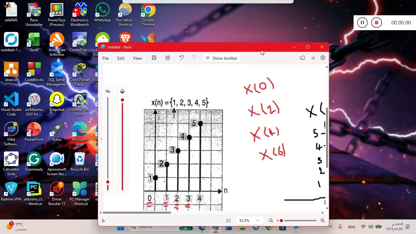Open CodeBlocks desktop shortcut
Image resolution: width=416 pixels, height=234 pixels.
[34, 72]
